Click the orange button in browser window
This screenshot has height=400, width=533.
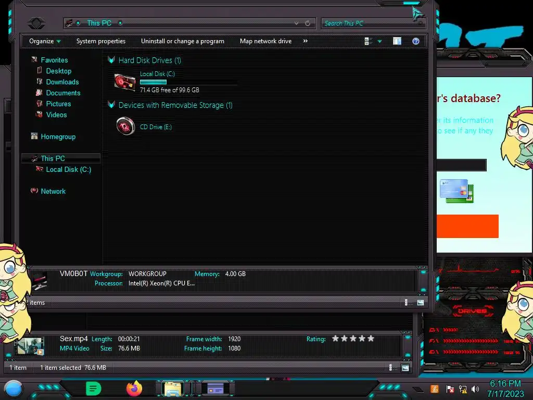(x=467, y=226)
